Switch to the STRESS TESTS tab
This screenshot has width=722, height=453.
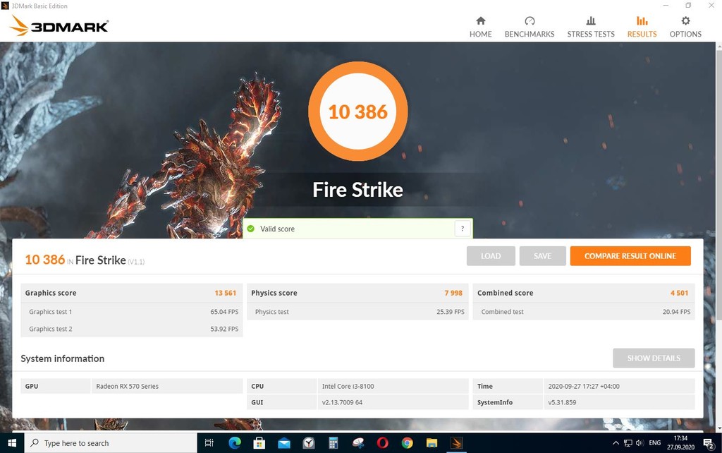pyautogui.click(x=591, y=27)
